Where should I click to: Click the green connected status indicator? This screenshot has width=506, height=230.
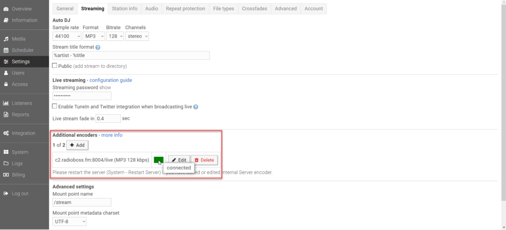point(158,160)
